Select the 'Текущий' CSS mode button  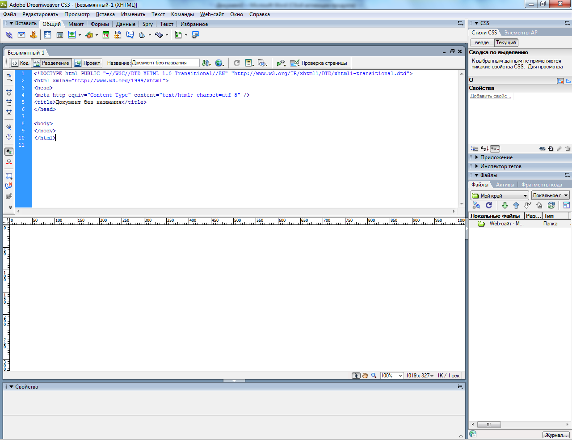point(506,42)
